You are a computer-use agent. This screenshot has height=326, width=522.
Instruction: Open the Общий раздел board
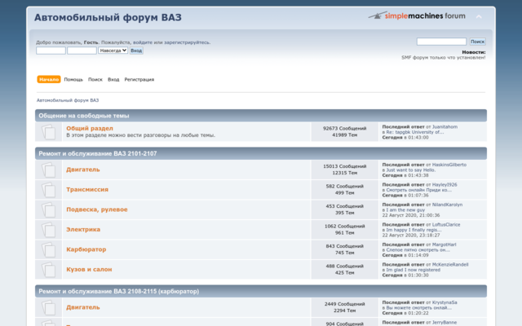[x=90, y=129]
